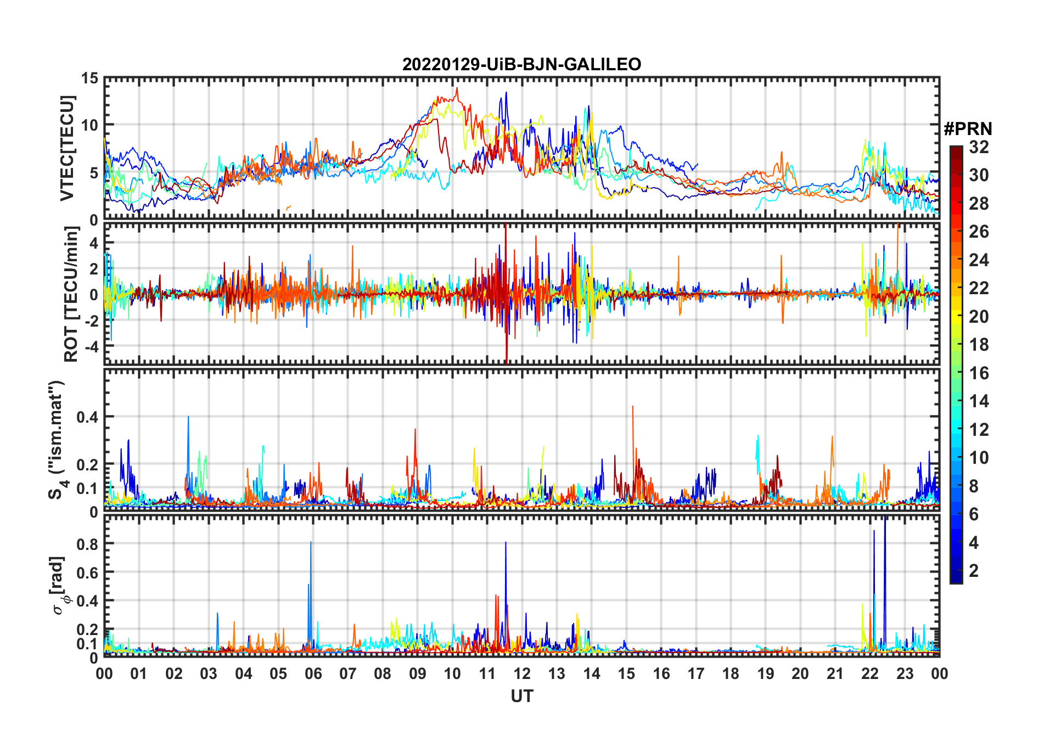
Task: Click the x-axis hour label 15
Action: (626, 673)
